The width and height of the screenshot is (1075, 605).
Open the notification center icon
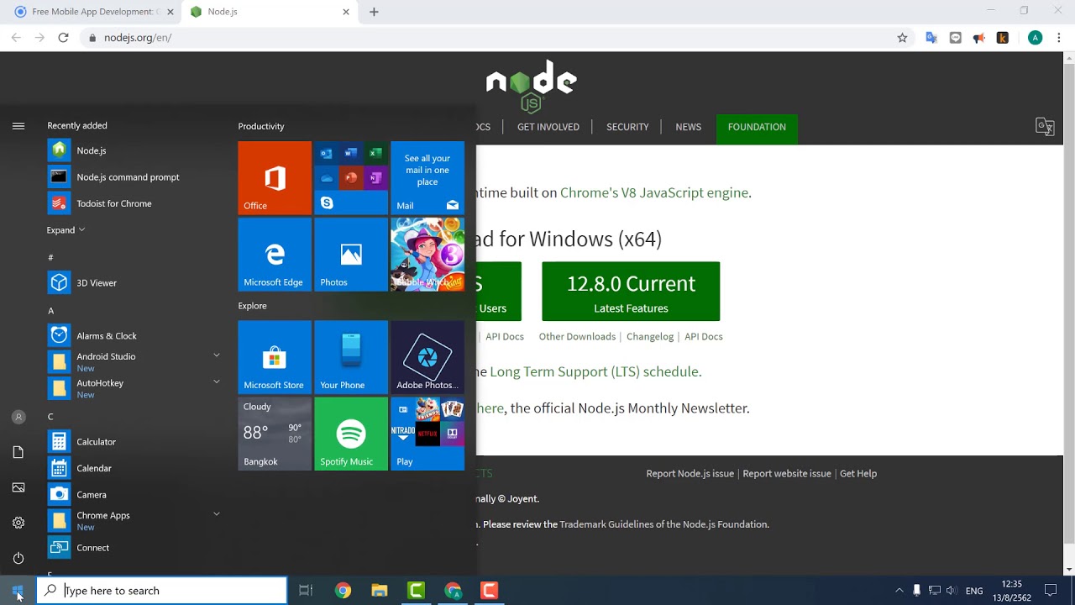(1050, 591)
